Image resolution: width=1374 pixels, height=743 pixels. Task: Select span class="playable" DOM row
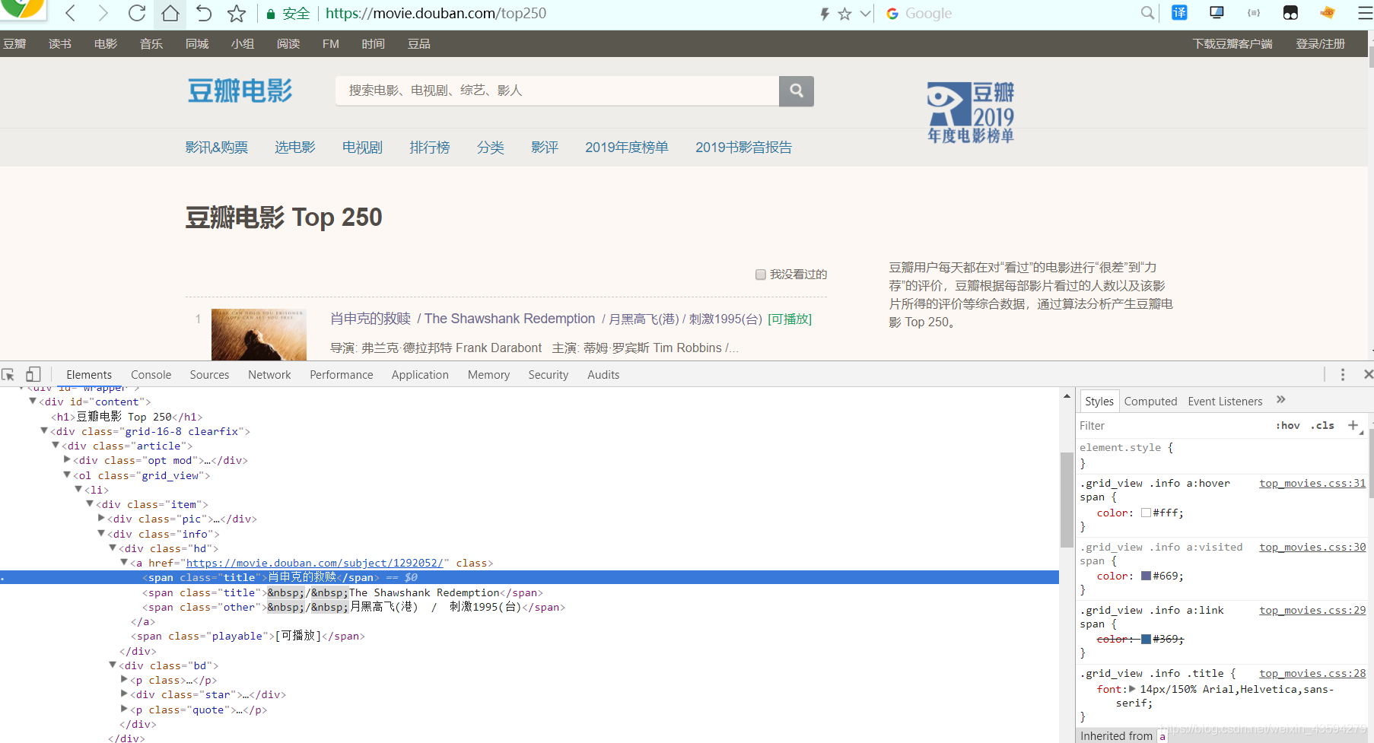tap(248, 636)
